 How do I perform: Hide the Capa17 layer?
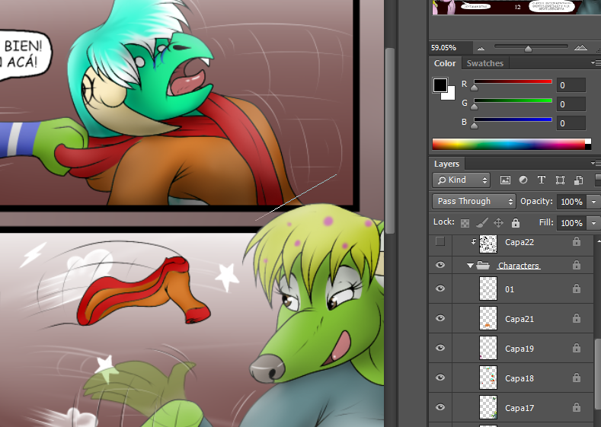[440, 407]
